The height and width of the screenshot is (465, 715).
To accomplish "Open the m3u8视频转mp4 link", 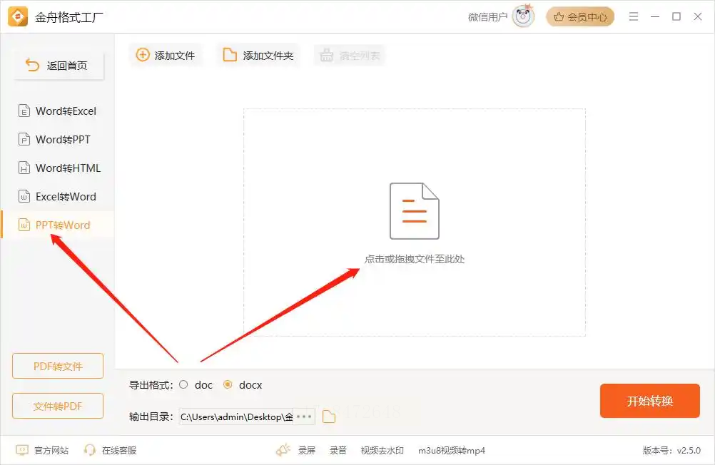I will pos(452,451).
